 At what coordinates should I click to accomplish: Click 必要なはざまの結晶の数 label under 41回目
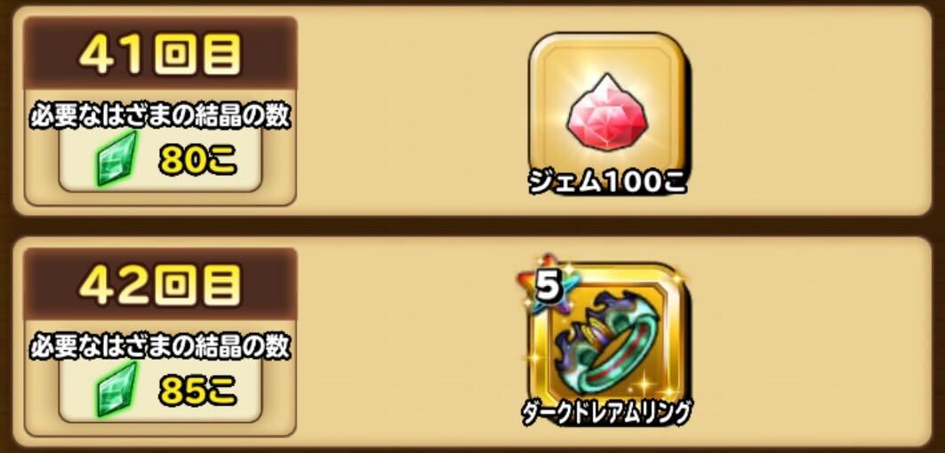160,117
